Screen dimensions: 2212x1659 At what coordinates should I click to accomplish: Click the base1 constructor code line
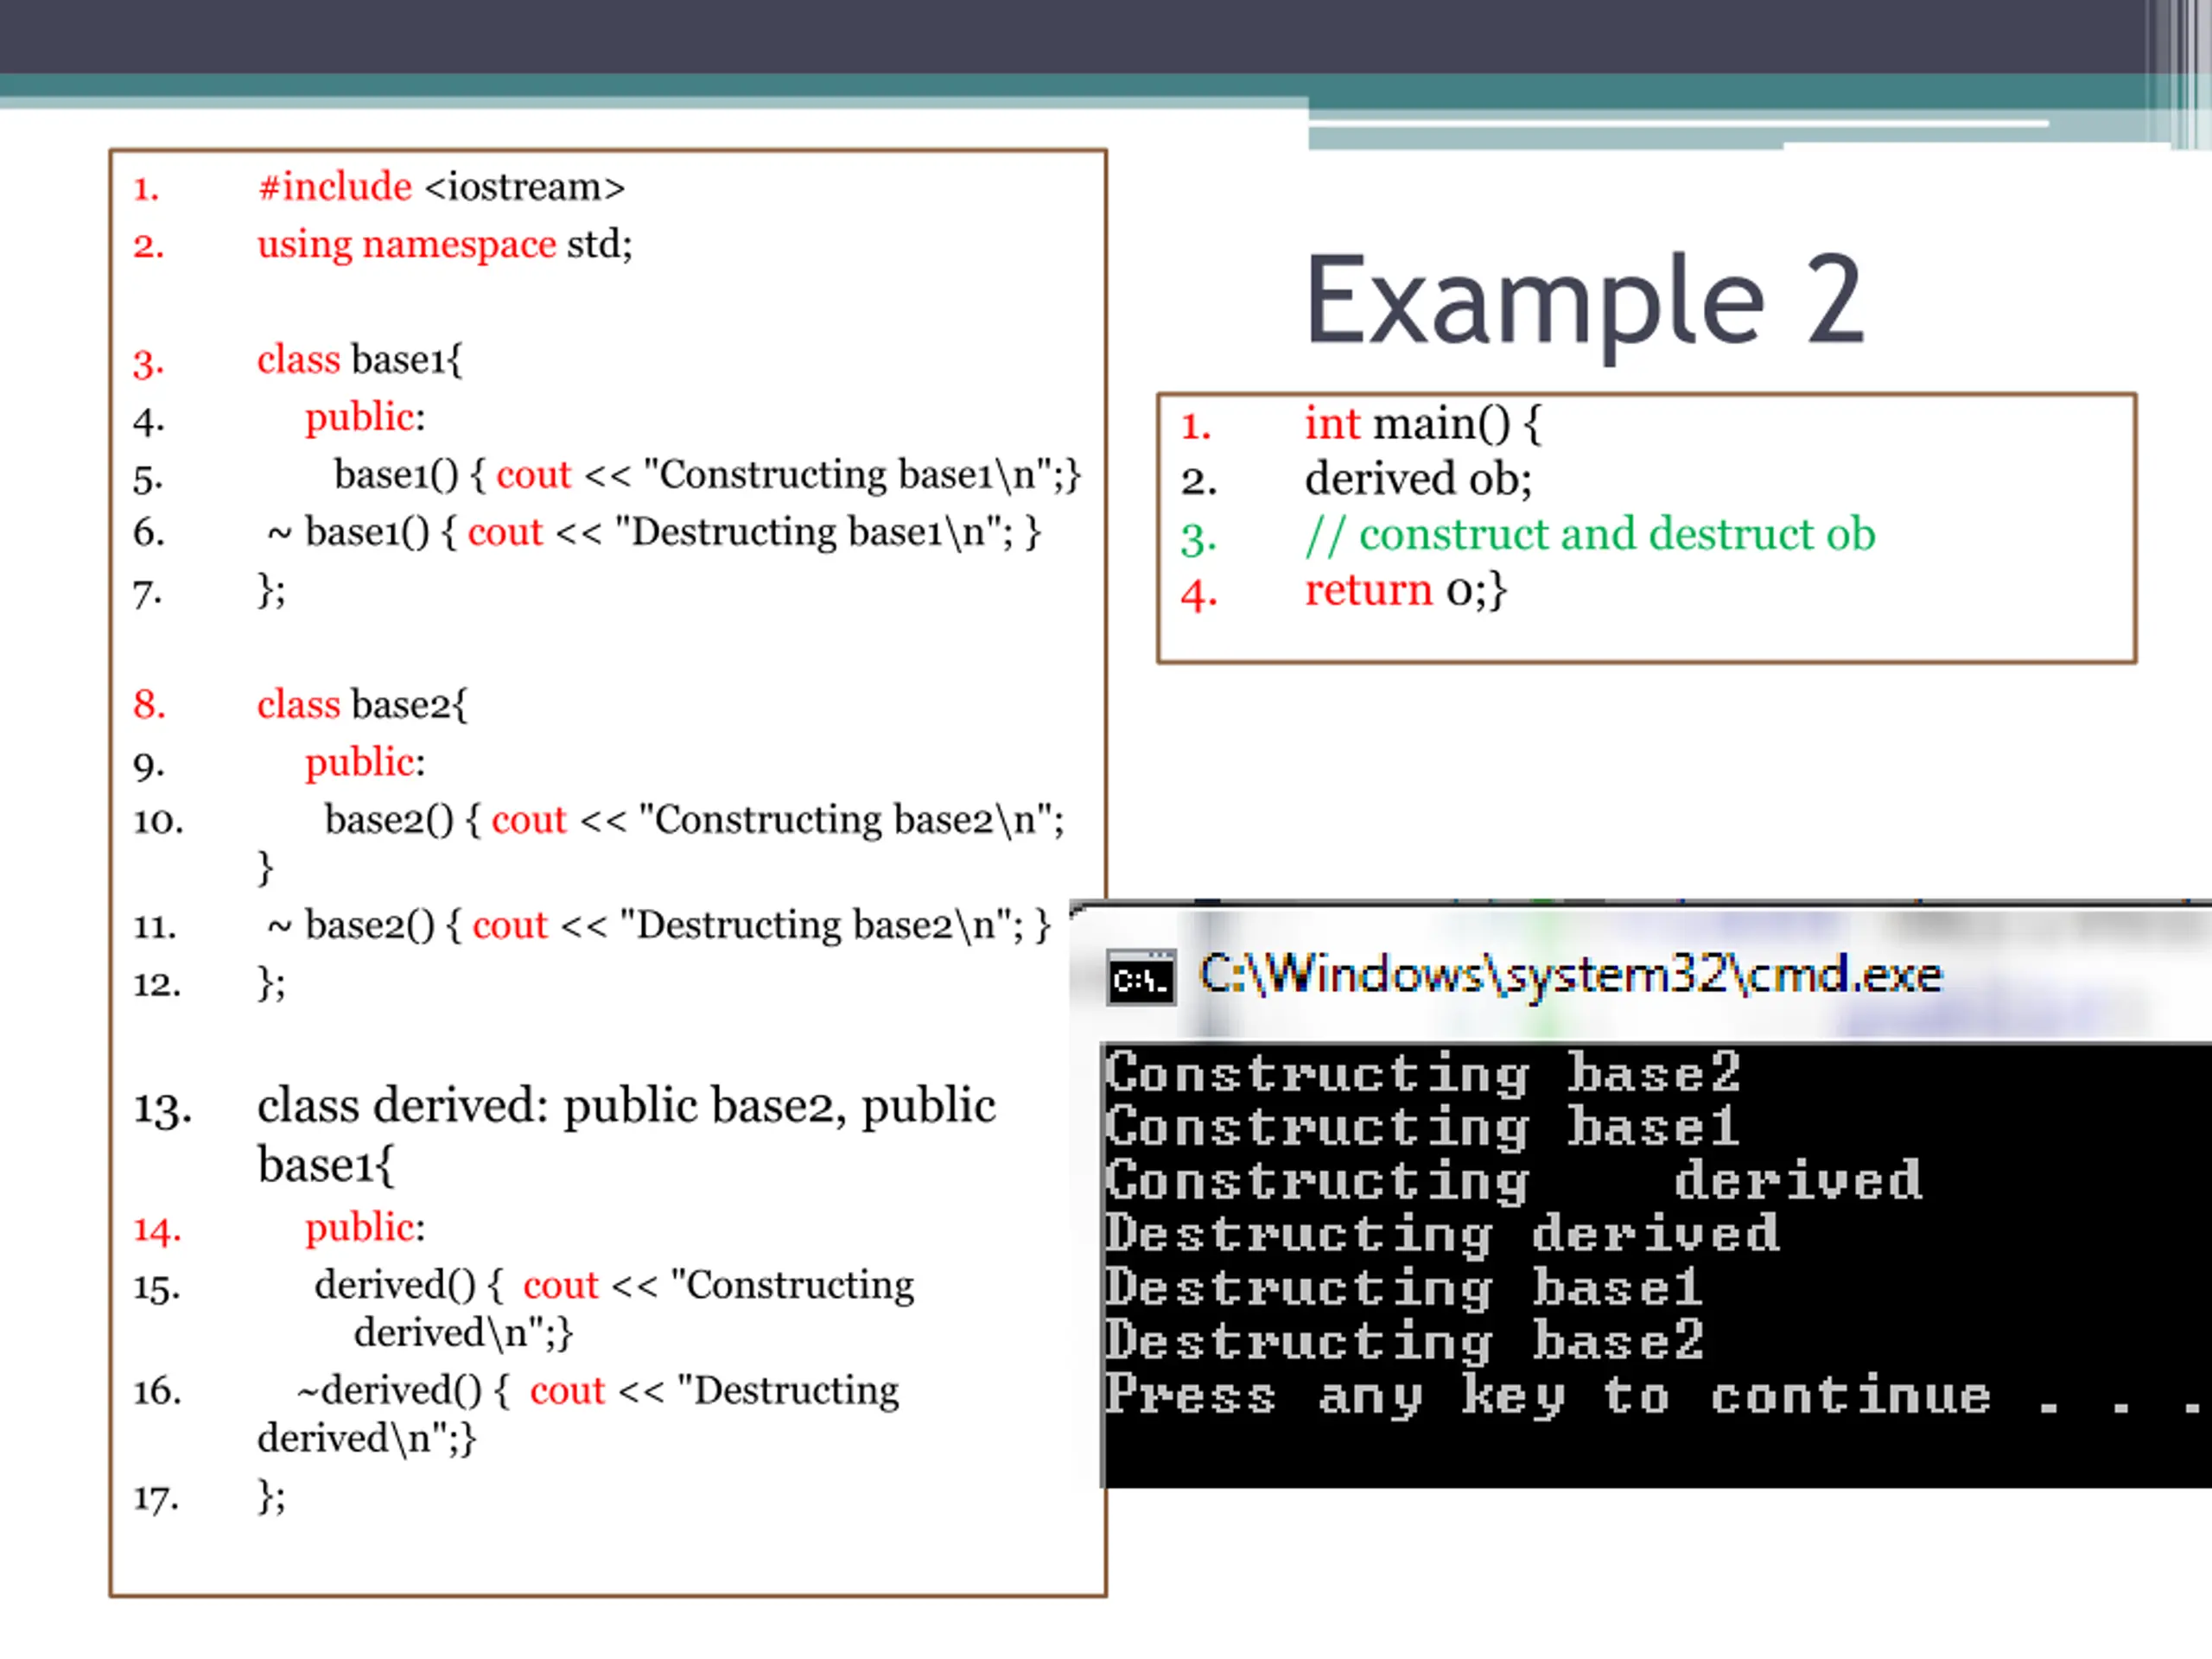coord(706,475)
